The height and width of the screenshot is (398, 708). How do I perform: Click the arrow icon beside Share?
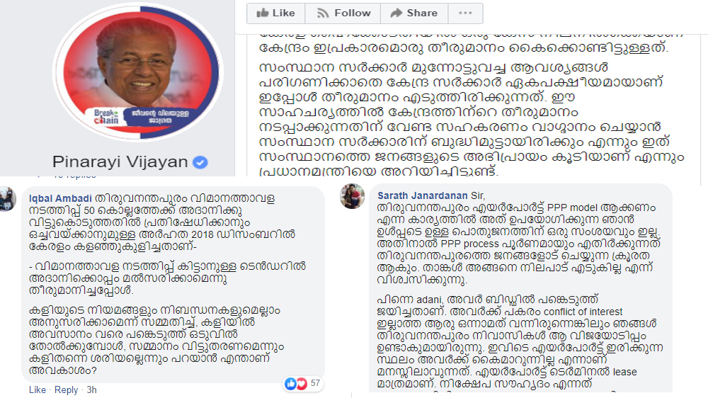pos(396,13)
